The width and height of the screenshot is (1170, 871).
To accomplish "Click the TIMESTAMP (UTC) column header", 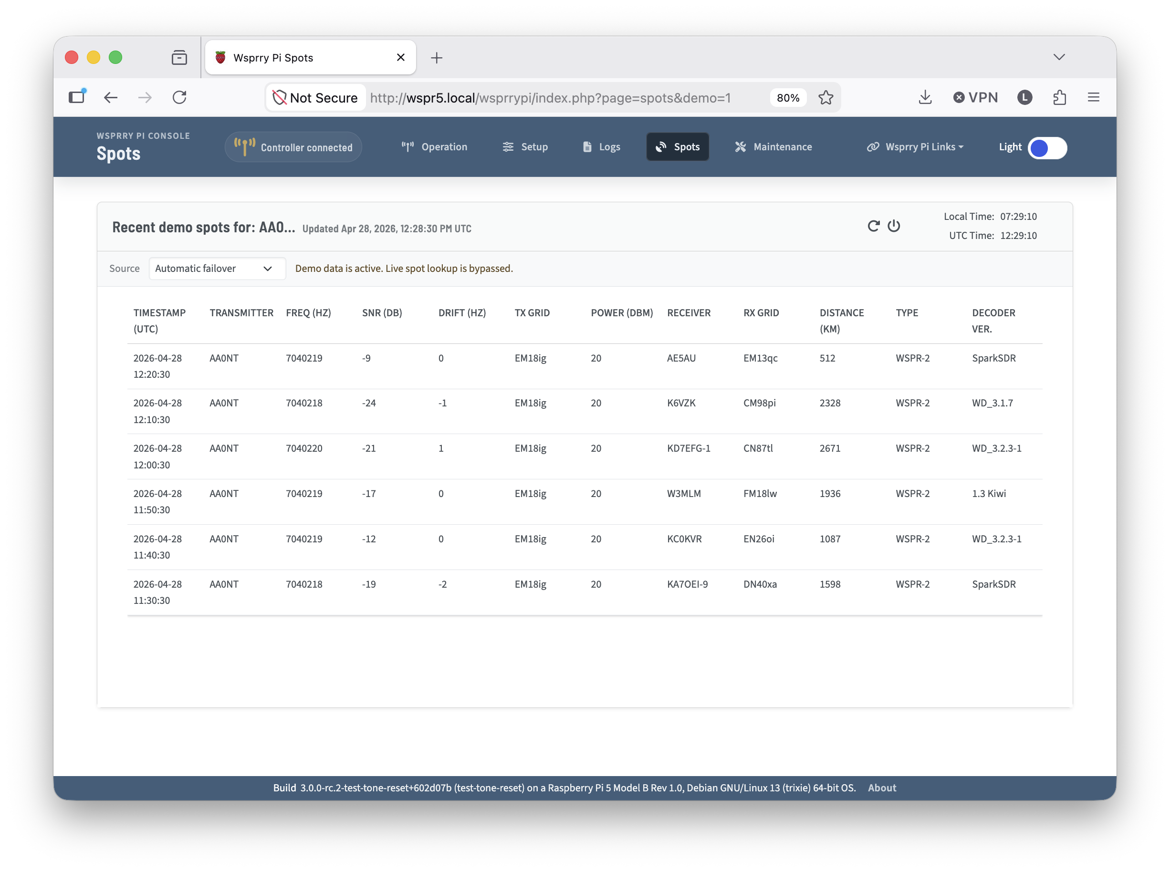I will tap(159, 321).
